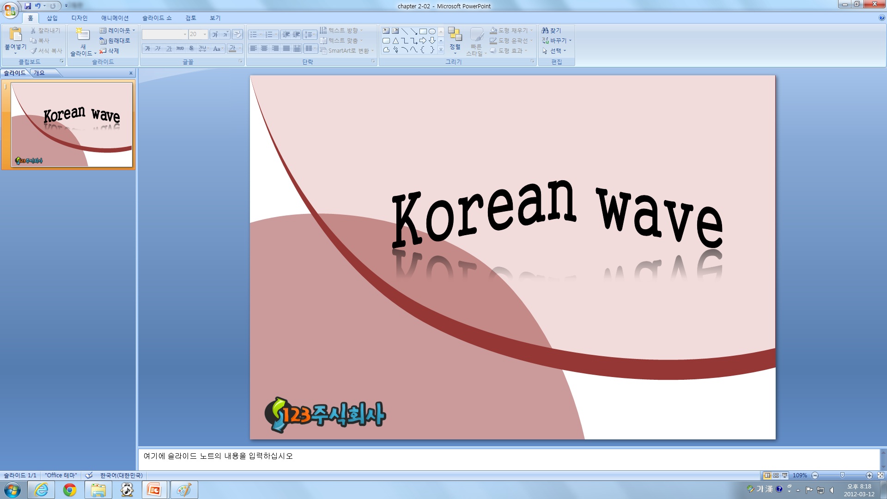Select the text box shape
This screenshot has width=887, height=499.
click(x=386, y=31)
